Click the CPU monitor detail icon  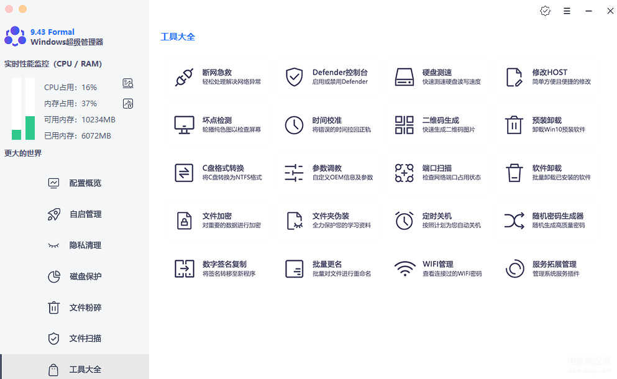pyautogui.click(x=128, y=84)
